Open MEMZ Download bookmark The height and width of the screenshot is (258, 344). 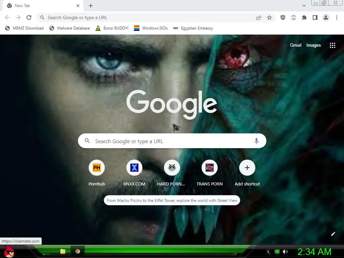24,28
